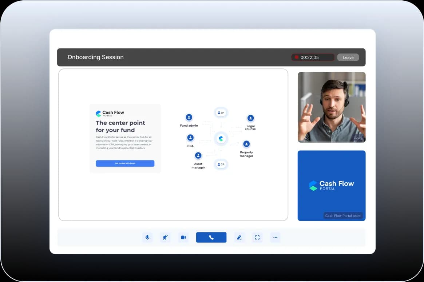Click the LP node in the diagram
The height and width of the screenshot is (282, 424).
pyautogui.click(x=221, y=113)
